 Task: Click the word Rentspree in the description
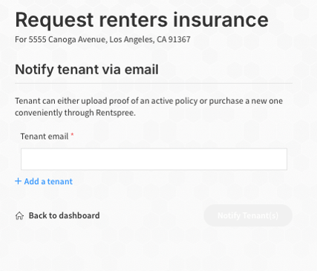point(115,113)
